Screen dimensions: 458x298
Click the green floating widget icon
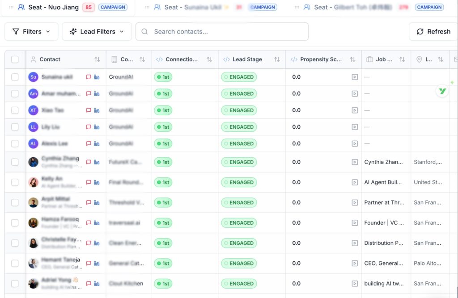pos(442,91)
